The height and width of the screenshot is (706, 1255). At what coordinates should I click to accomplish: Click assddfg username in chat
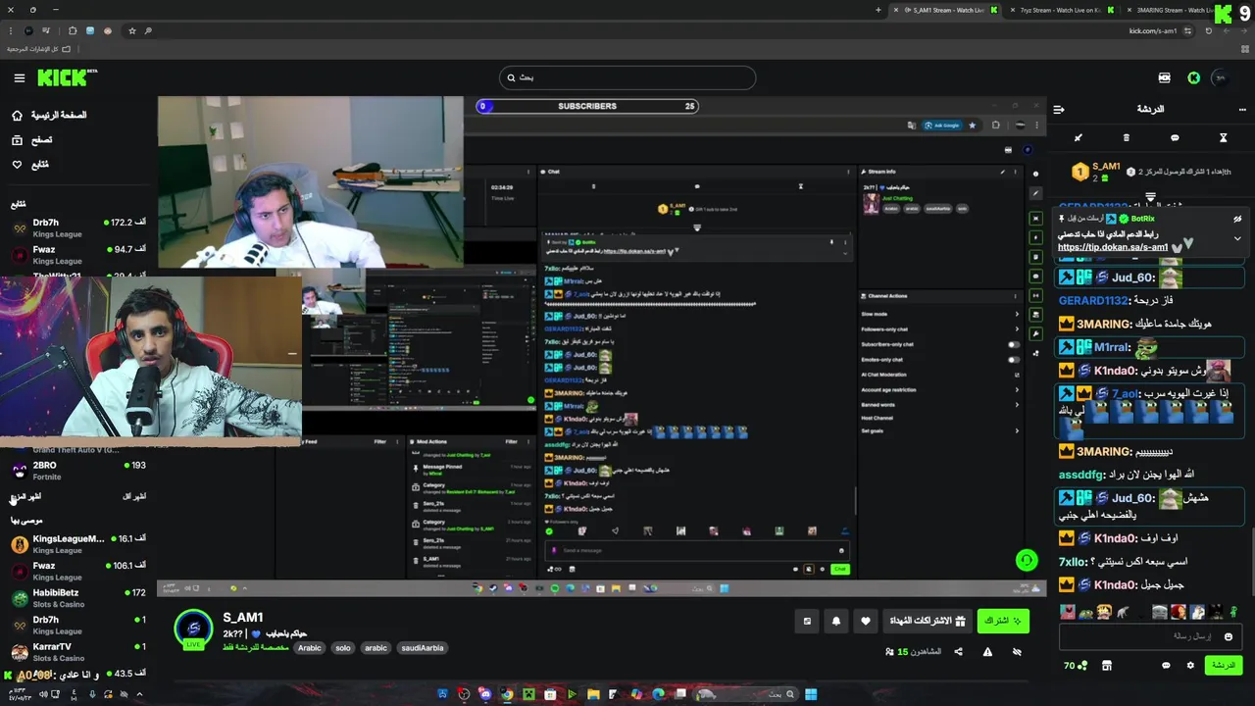pyautogui.click(x=1081, y=475)
